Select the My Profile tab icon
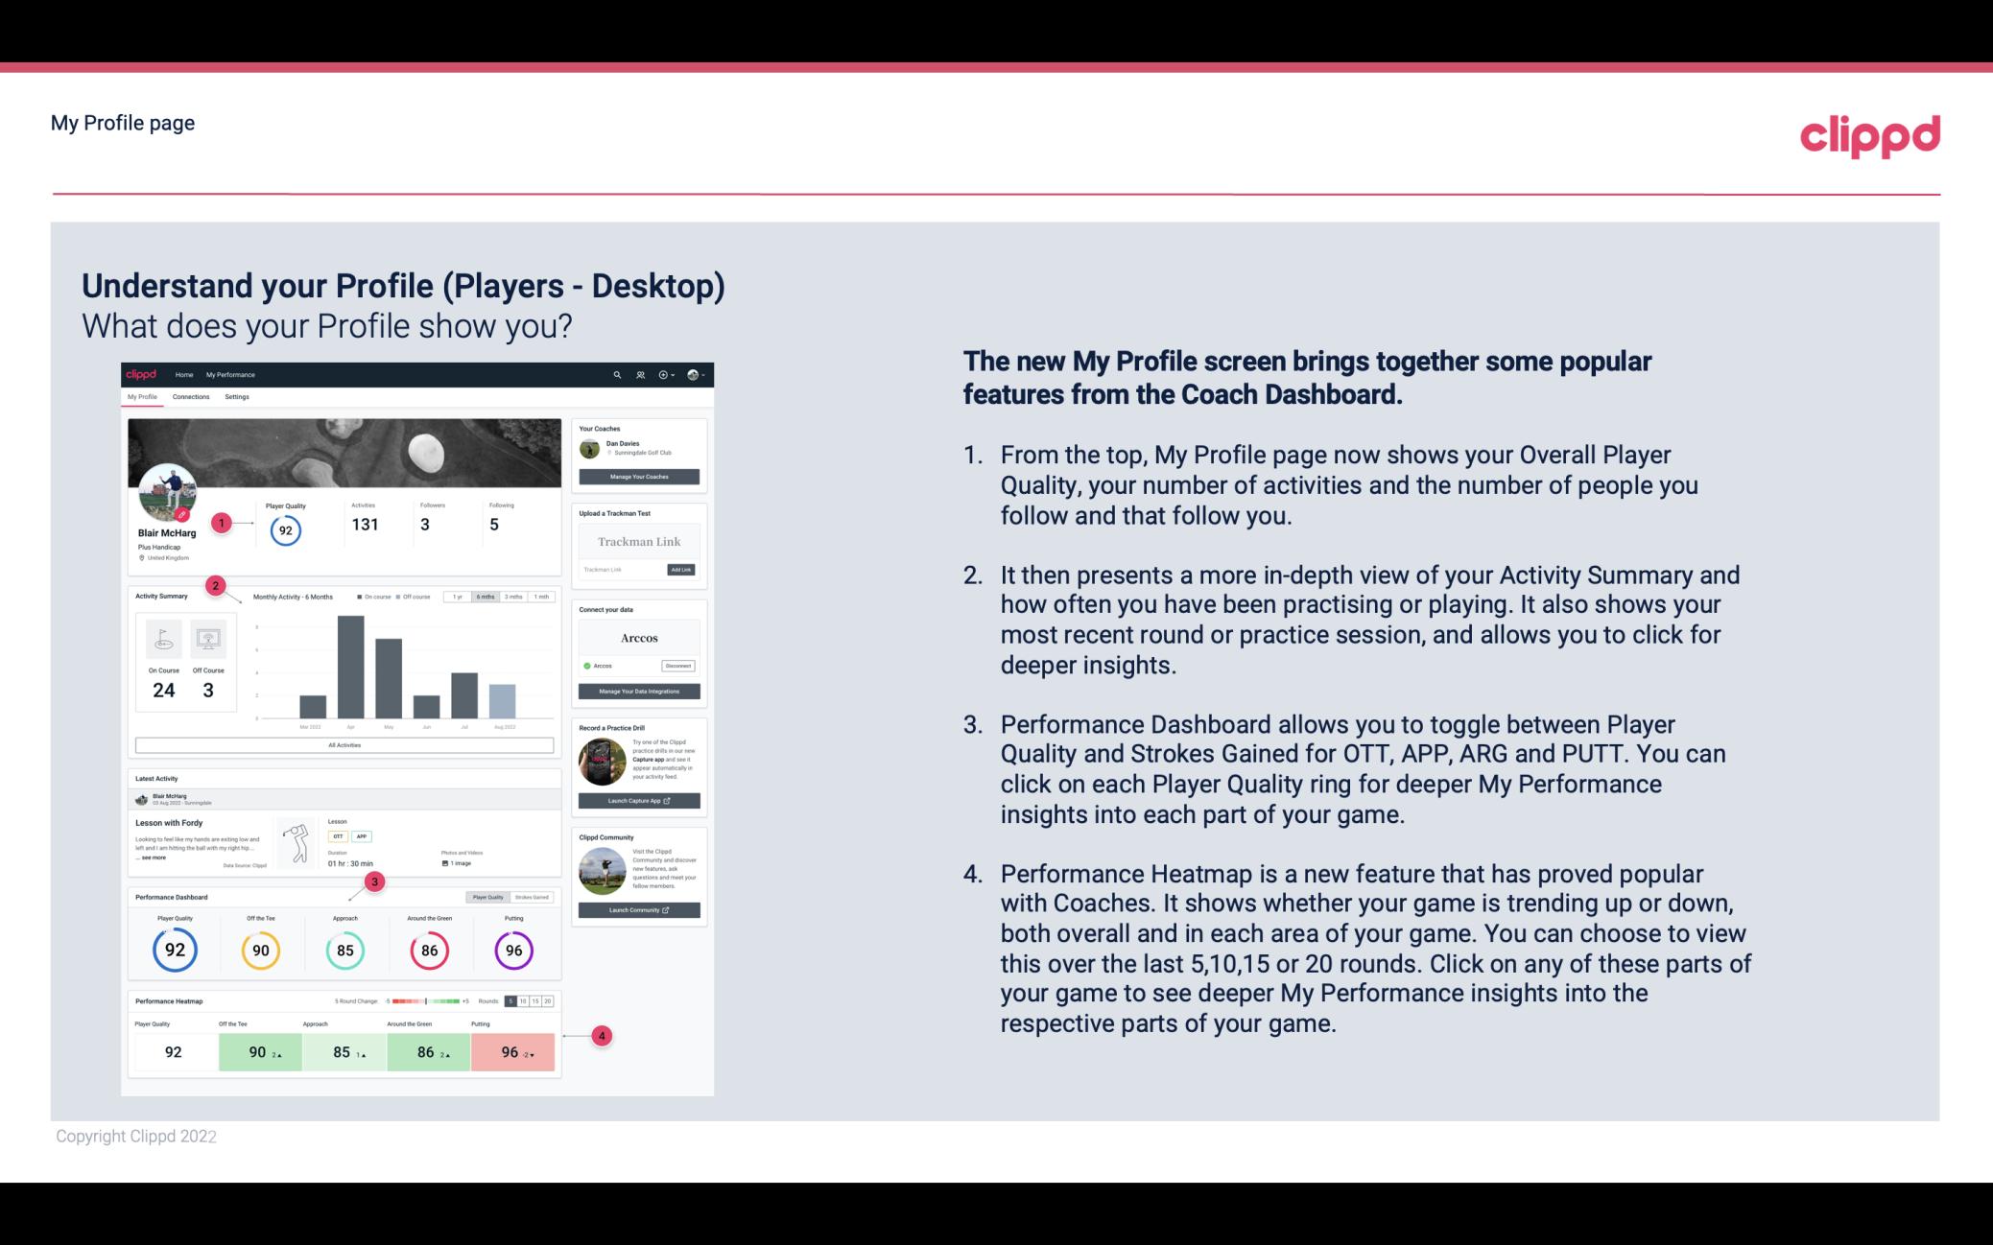 pos(144,397)
